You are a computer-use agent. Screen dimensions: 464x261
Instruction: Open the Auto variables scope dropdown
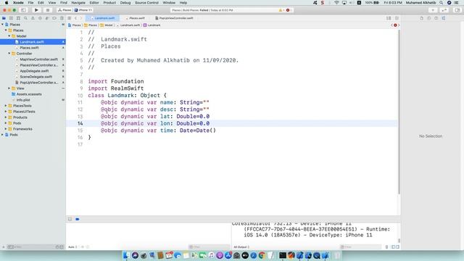click(72, 246)
